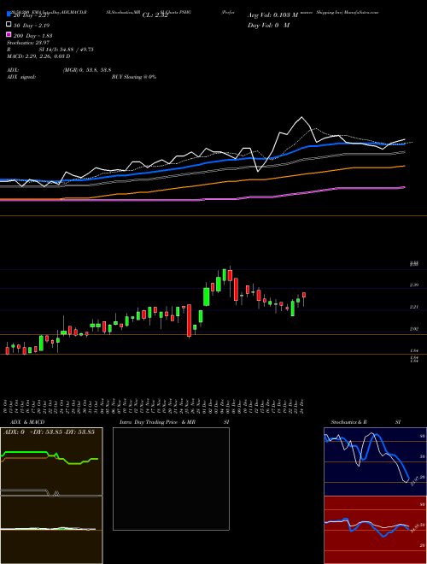Click the red RSI chart panel

click(x=375, y=530)
